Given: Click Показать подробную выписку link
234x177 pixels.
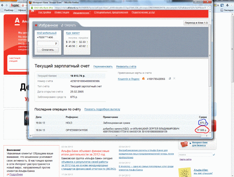Looking at the screenshot, I should tap(102, 109).
